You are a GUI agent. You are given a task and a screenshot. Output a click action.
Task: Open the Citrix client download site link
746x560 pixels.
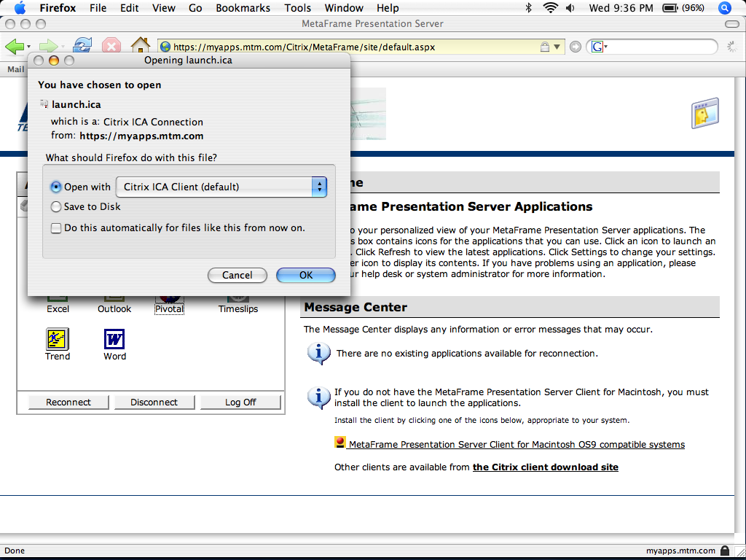pos(545,467)
